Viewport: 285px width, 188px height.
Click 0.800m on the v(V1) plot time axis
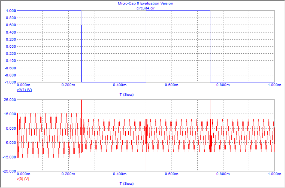click(223, 85)
